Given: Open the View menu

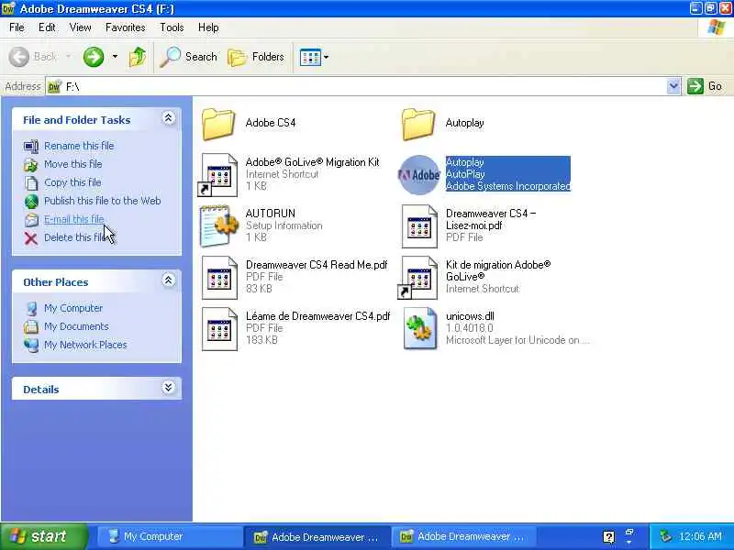Looking at the screenshot, I should (81, 27).
